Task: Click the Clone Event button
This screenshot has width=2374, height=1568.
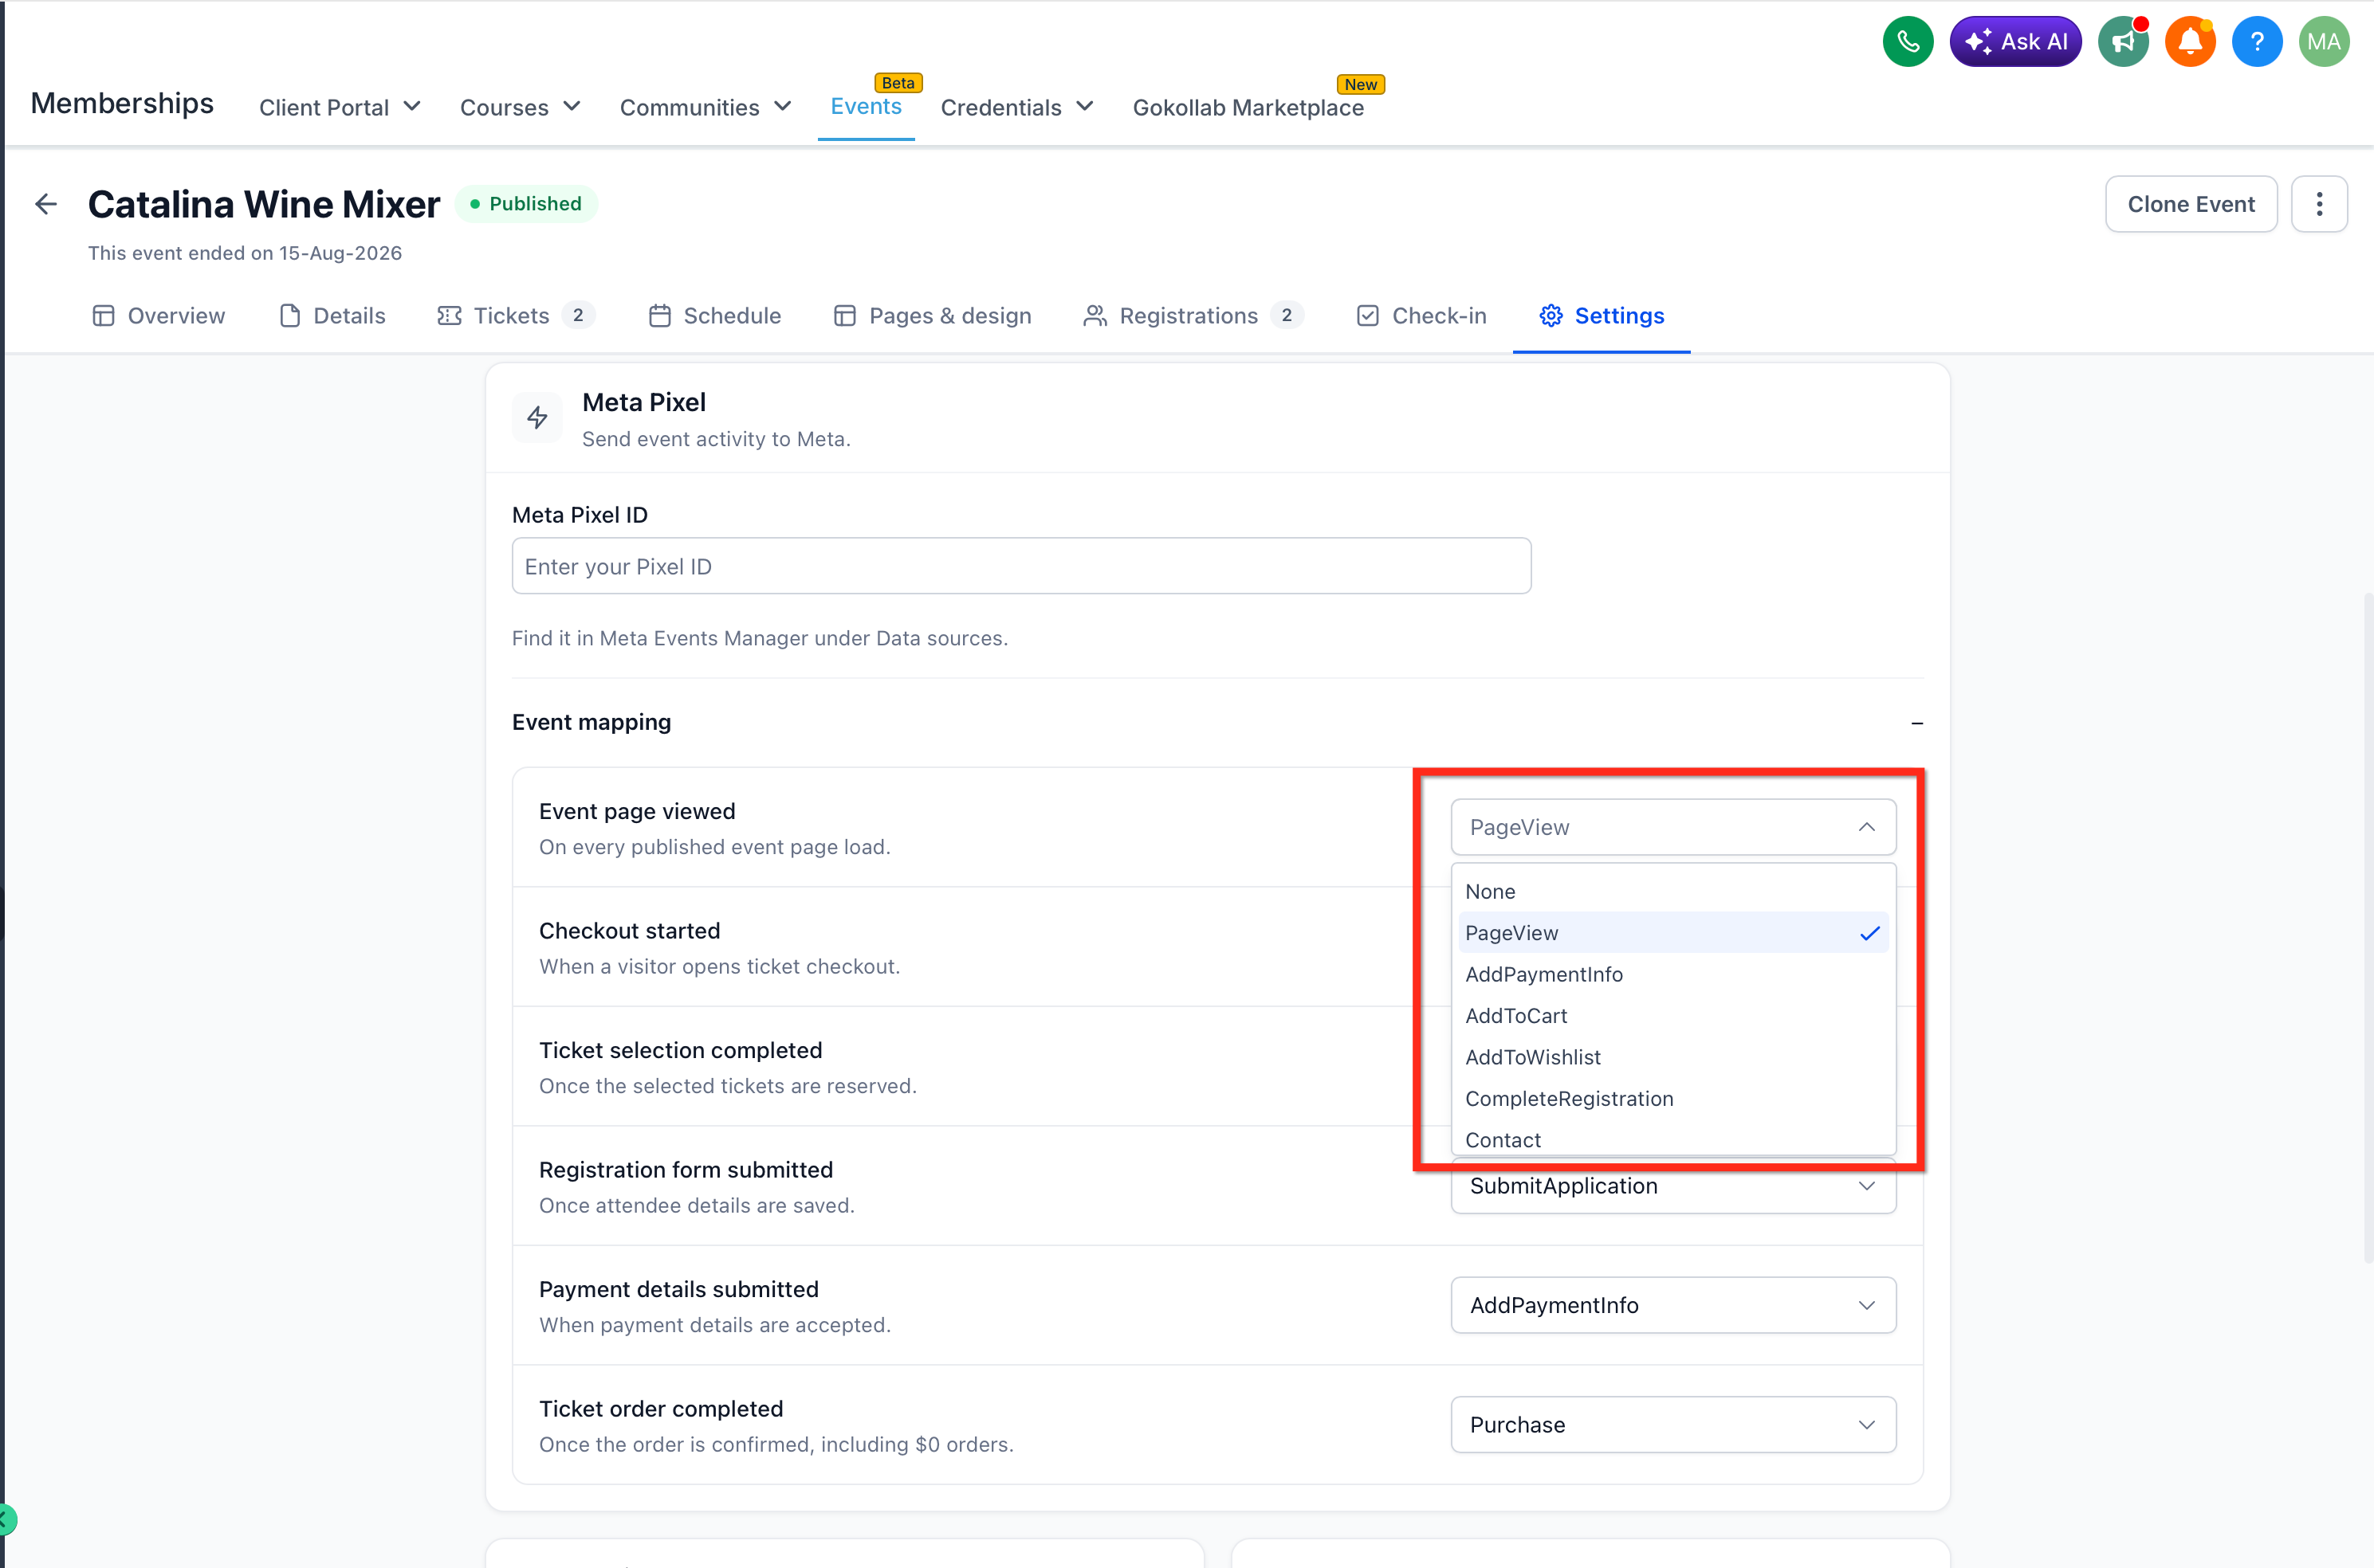Action: click(2191, 204)
